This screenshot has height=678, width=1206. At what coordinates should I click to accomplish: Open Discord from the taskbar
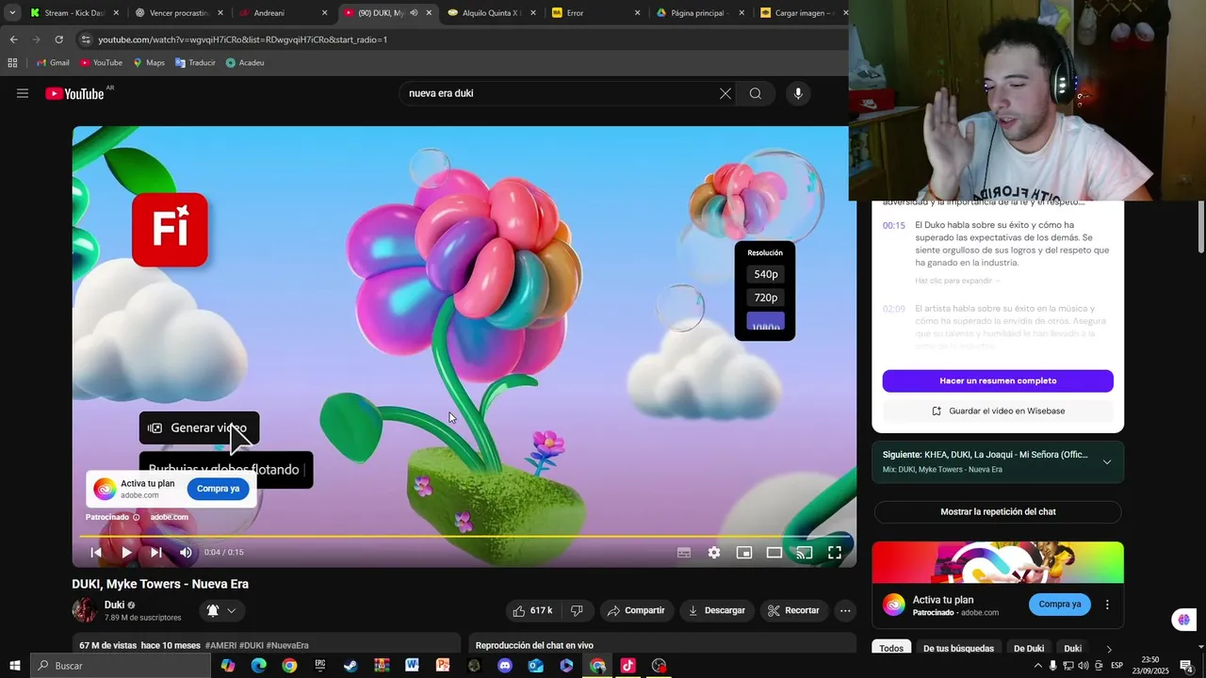tap(505, 666)
